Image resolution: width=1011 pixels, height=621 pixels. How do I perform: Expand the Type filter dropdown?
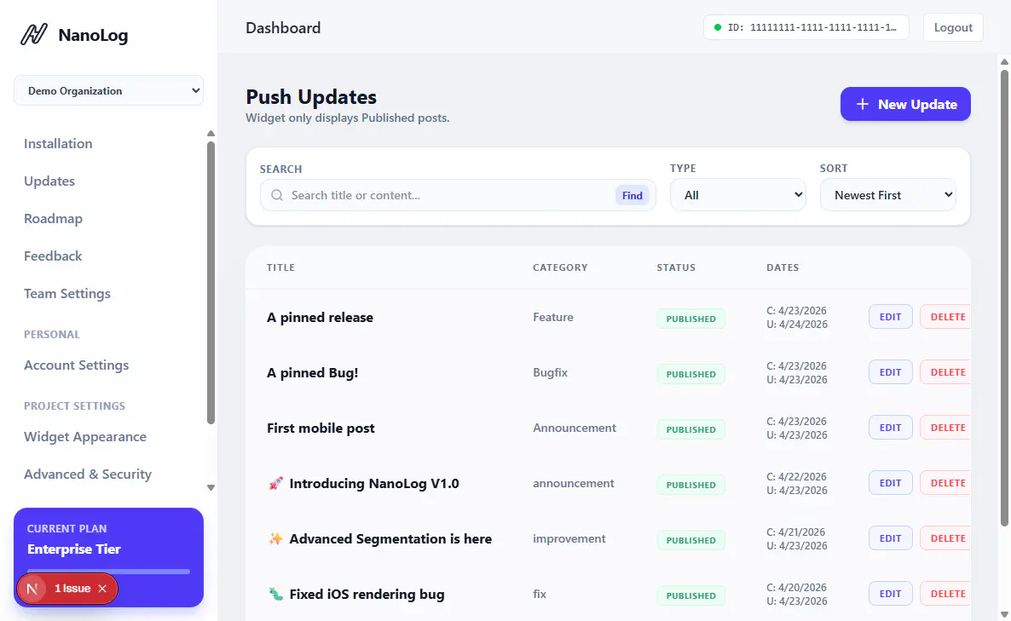(x=737, y=195)
